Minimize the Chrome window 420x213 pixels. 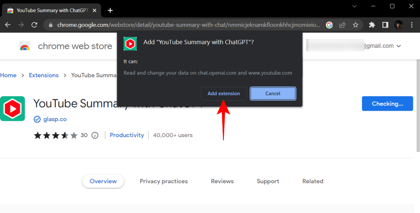coord(373,6)
